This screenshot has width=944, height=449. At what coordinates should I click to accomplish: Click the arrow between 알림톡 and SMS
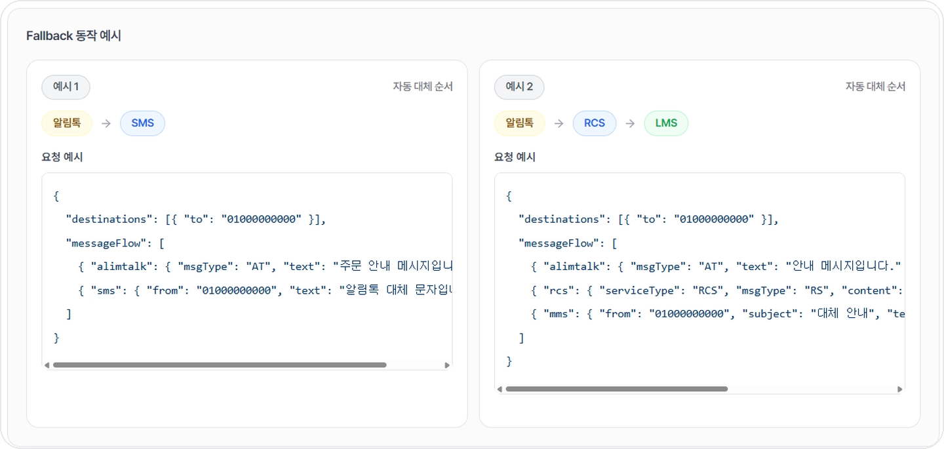coord(106,123)
